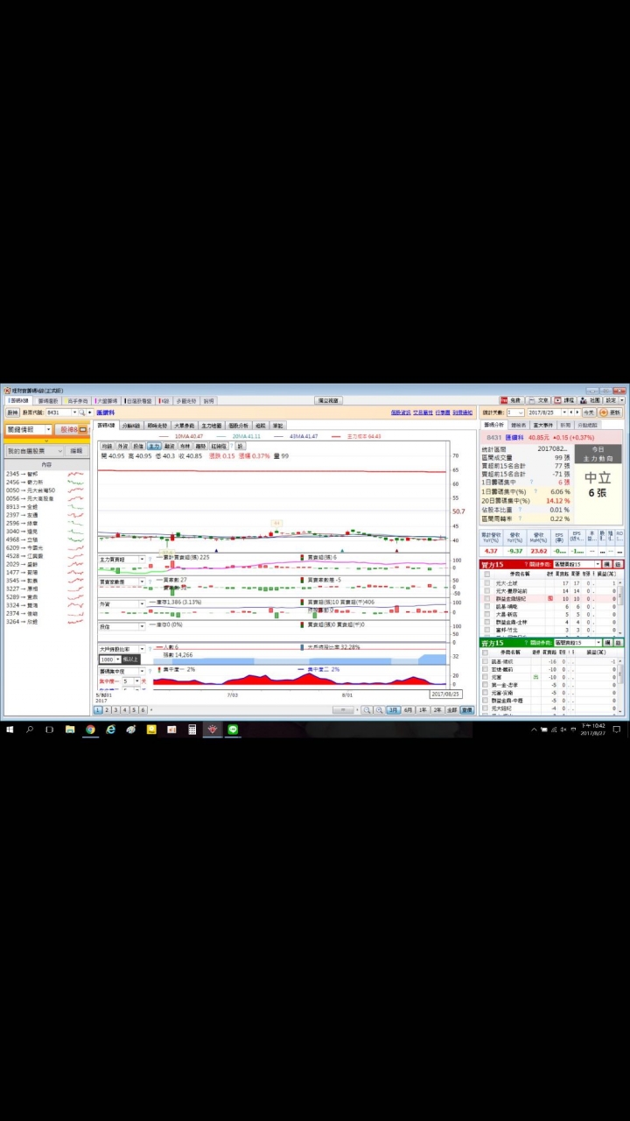Open the 設定 settings dropdown top-right
The image size is (630, 1121).
(615, 400)
